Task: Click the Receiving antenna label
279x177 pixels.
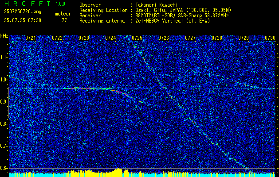Action: (102, 21)
